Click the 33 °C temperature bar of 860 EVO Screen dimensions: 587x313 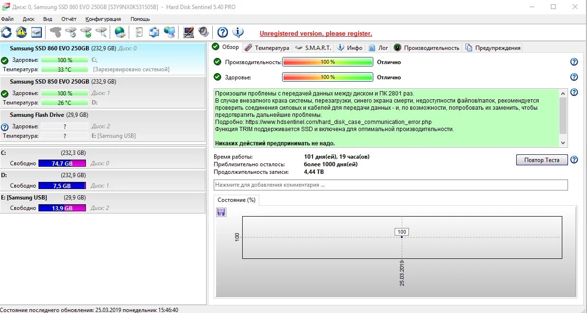(x=65, y=69)
